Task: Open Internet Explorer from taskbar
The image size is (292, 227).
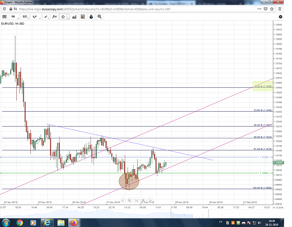Action: click(x=47, y=222)
